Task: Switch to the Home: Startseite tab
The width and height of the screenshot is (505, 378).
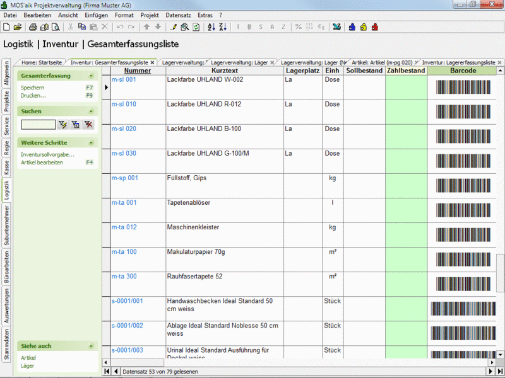Action: pos(42,62)
